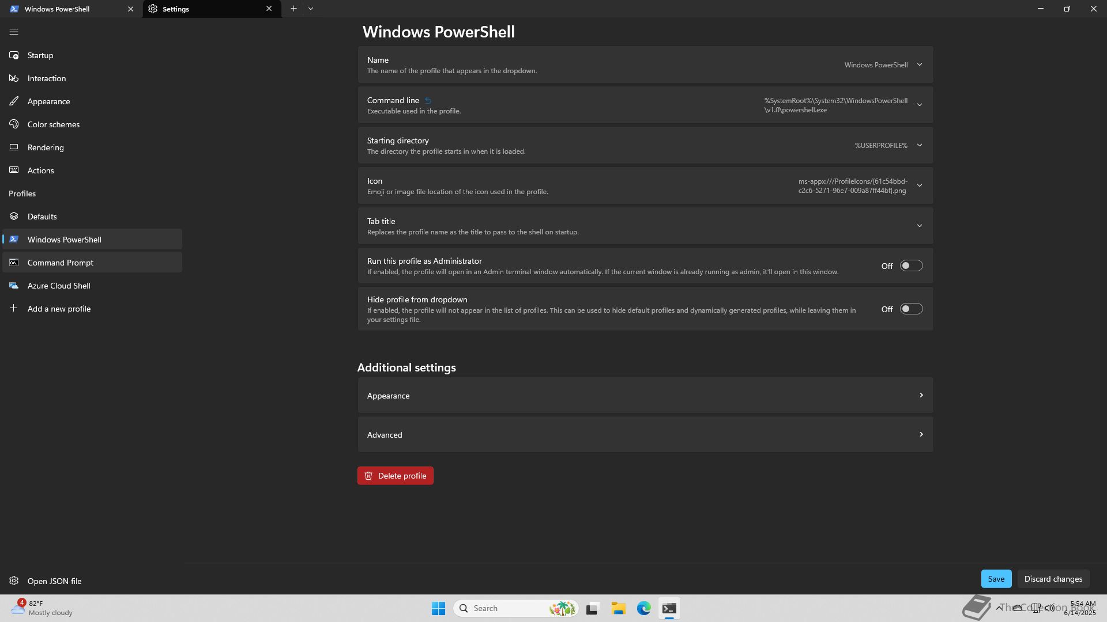Click the hamburger navigation menu icon
1107x622 pixels.
(14, 32)
